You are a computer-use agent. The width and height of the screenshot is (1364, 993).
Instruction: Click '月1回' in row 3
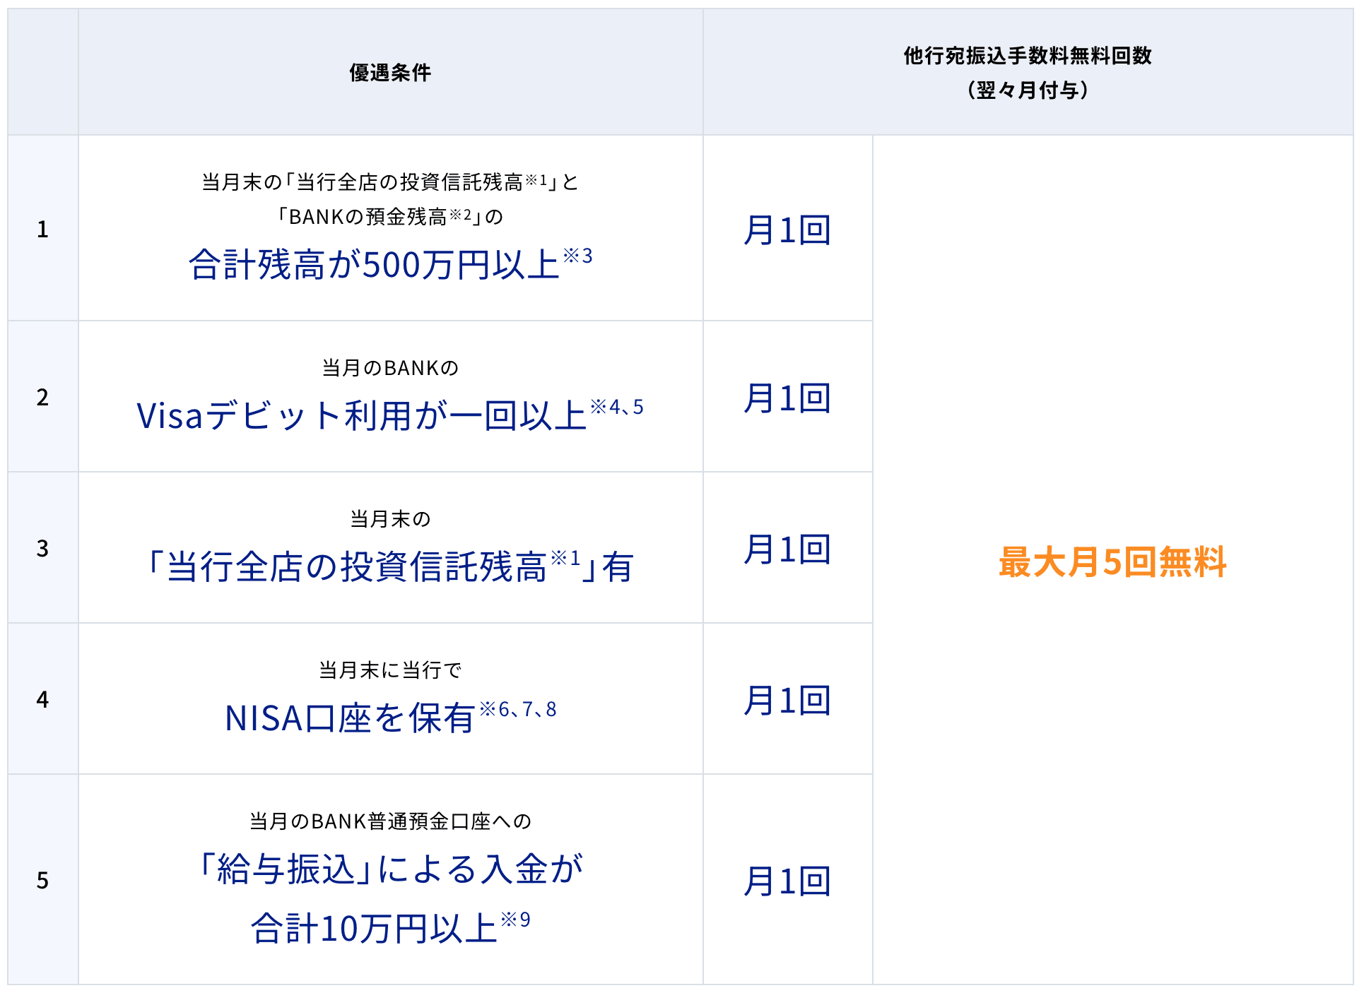pyautogui.click(x=787, y=549)
